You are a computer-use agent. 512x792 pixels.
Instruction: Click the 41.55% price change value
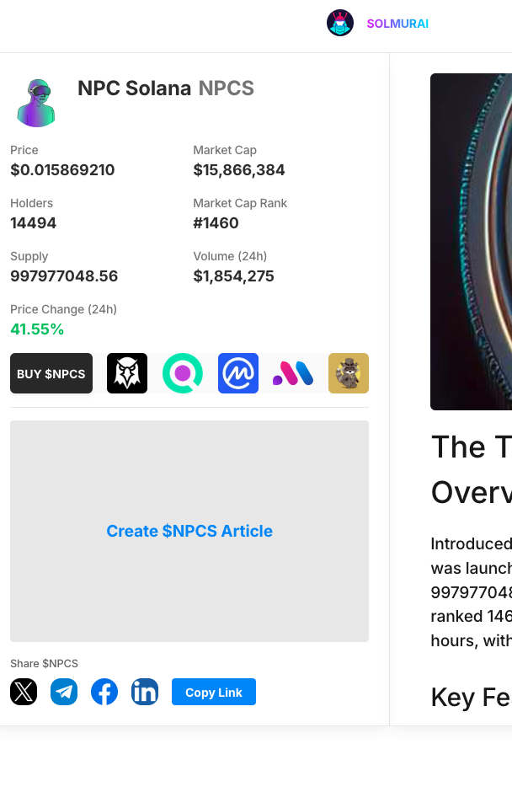37,329
